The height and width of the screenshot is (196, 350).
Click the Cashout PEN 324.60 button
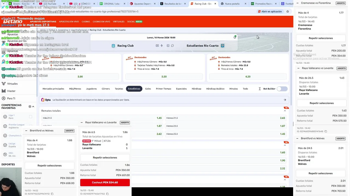105,182
